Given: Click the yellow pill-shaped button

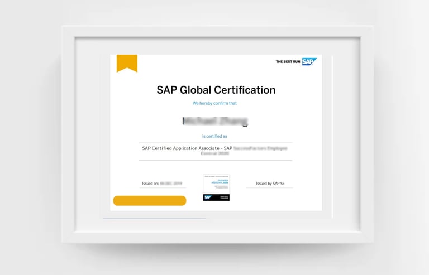Looking at the screenshot, I should point(150,201).
